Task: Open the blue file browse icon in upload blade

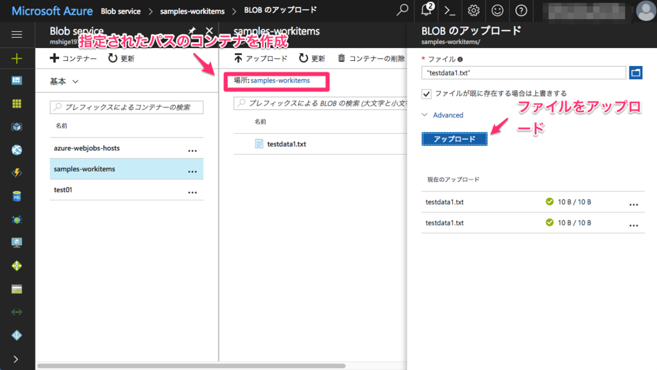Action: [635, 72]
